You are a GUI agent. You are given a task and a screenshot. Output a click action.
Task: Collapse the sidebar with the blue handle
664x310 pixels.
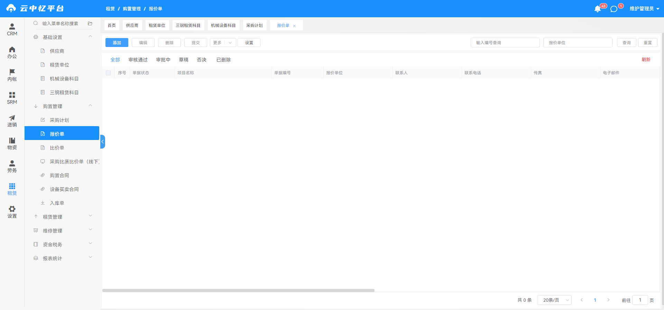[102, 142]
